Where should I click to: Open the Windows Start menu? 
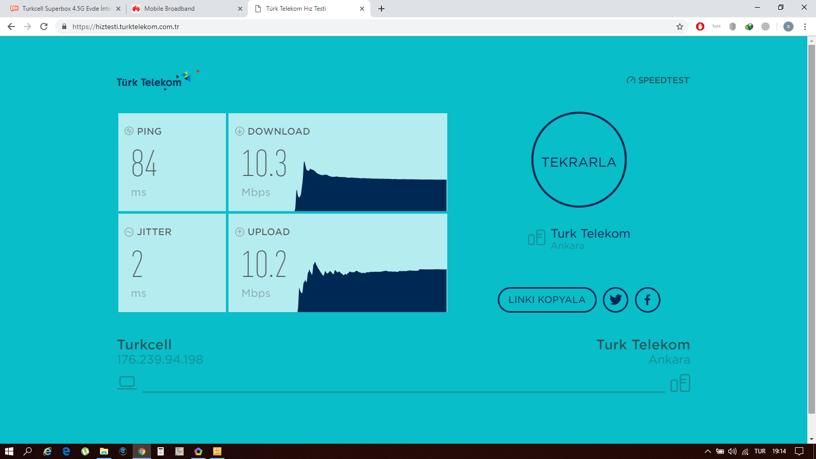click(9, 451)
